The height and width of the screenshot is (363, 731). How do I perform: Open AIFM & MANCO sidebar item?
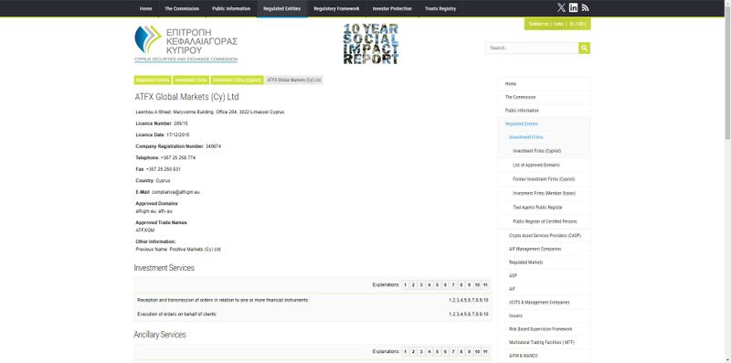pos(544,356)
